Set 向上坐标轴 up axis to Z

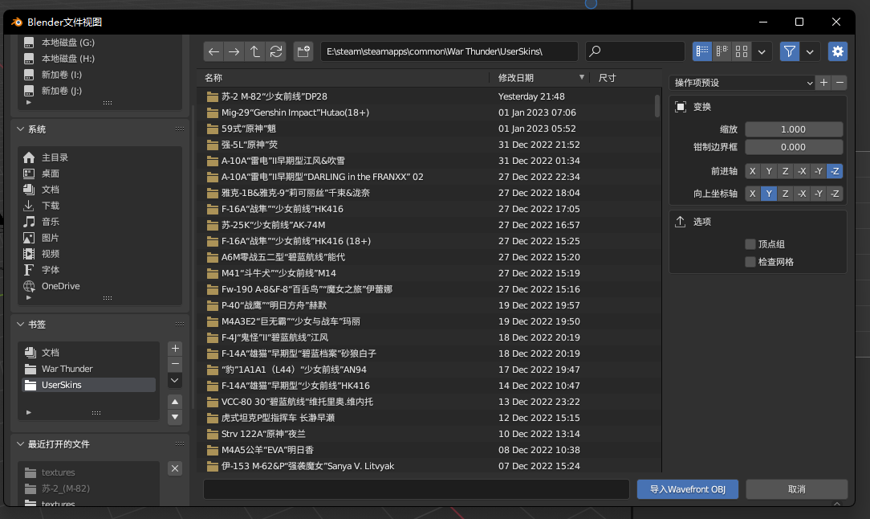click(x=785, y=194)
